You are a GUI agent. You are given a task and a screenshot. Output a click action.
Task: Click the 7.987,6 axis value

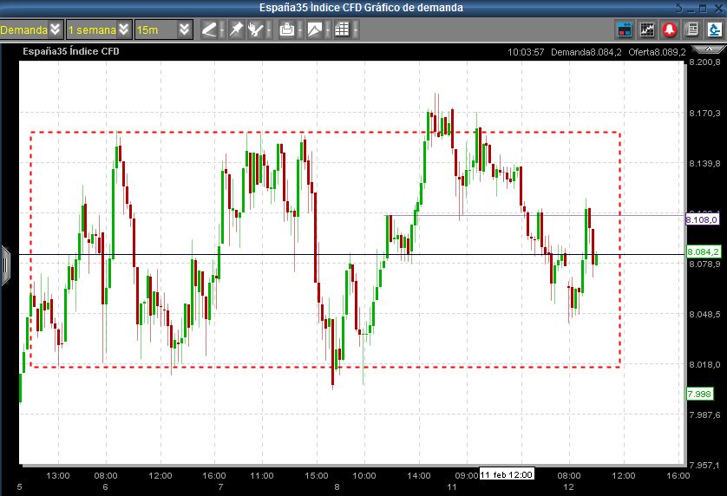coord(704,414)
